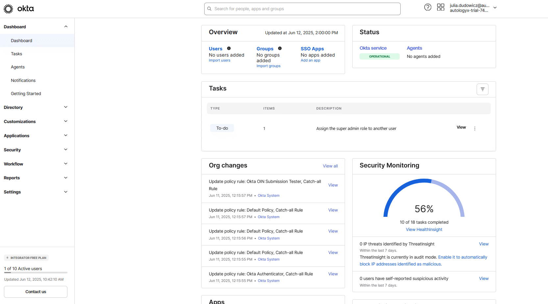Image resolution: width=548 pixels, height=304 pixels.
Task: Open the apps grid icon
Action: [x=441, y=7]
